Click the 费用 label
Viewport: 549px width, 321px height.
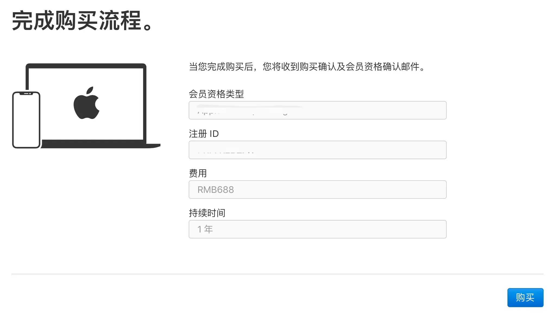pyautogui.click(x=198, y=173)
